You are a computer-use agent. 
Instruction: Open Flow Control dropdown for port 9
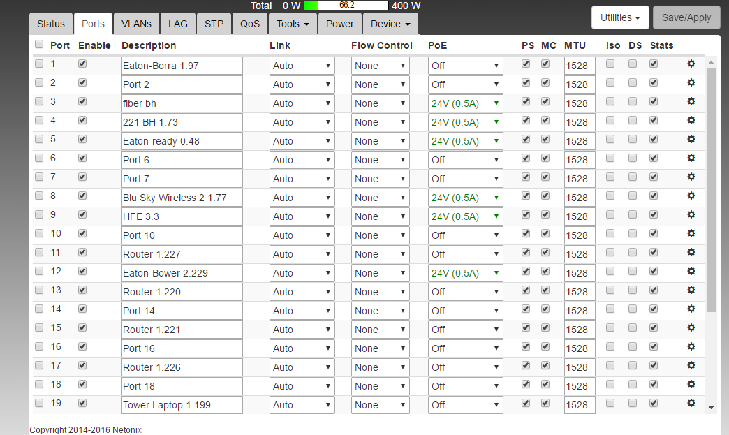(x=380, y=216)
